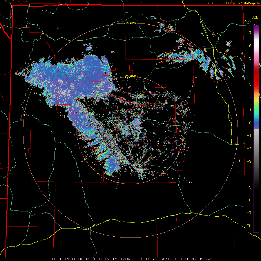
Task: Click the -6 value on color scale
Action: pos(249,200)
